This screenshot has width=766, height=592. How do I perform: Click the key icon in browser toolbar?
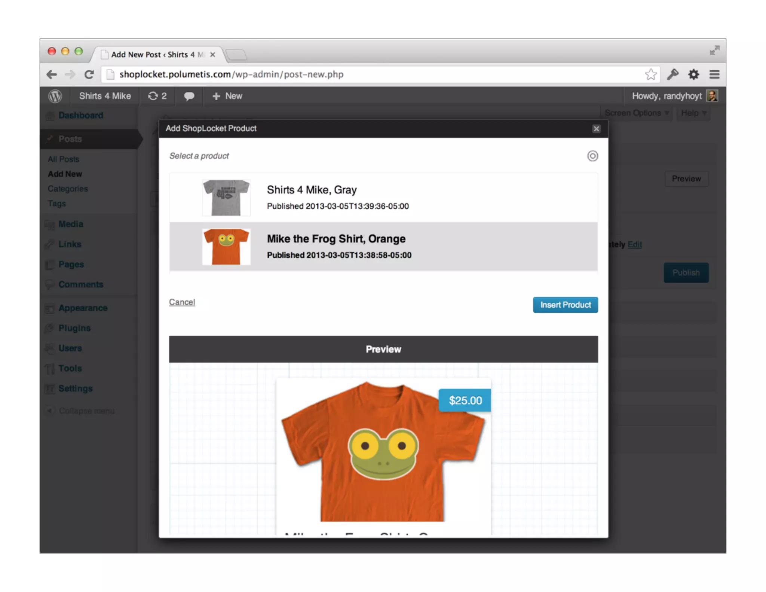[x=672, y=74]
